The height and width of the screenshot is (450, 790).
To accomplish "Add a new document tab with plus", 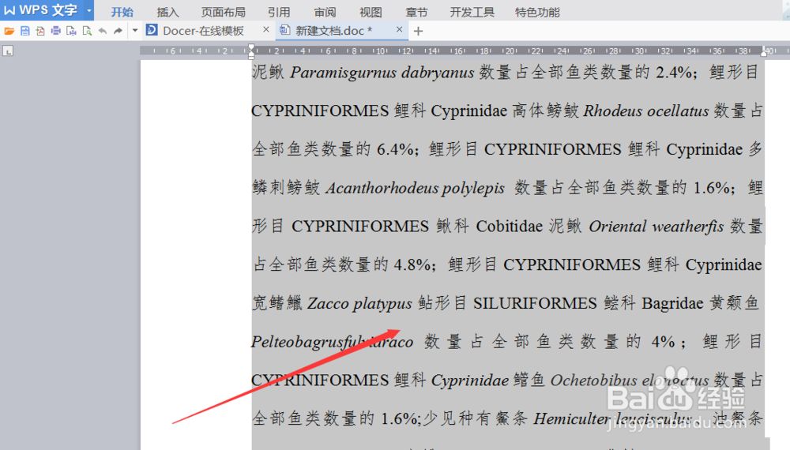I will click(418, 32).
